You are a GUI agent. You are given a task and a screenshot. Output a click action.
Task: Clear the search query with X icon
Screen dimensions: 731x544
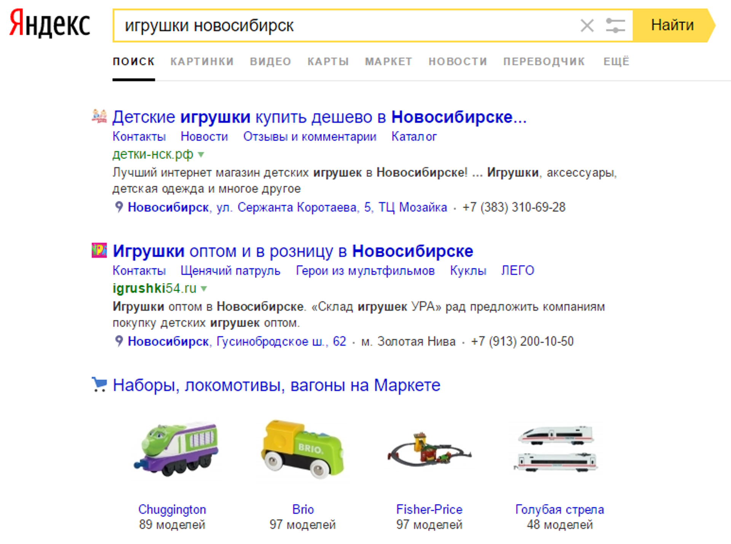point(587,26)
